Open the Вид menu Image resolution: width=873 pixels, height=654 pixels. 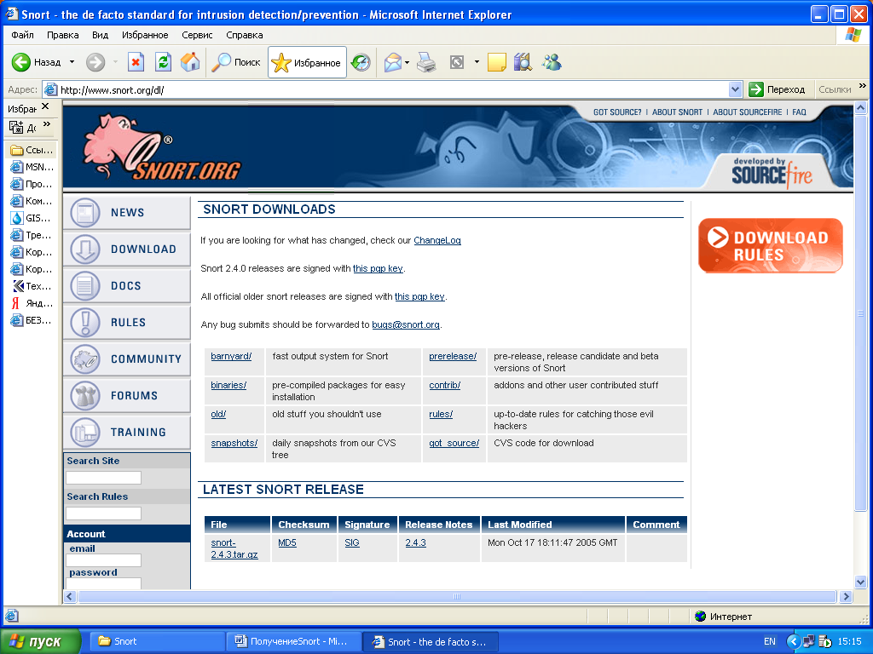click(x=101, y=35)
